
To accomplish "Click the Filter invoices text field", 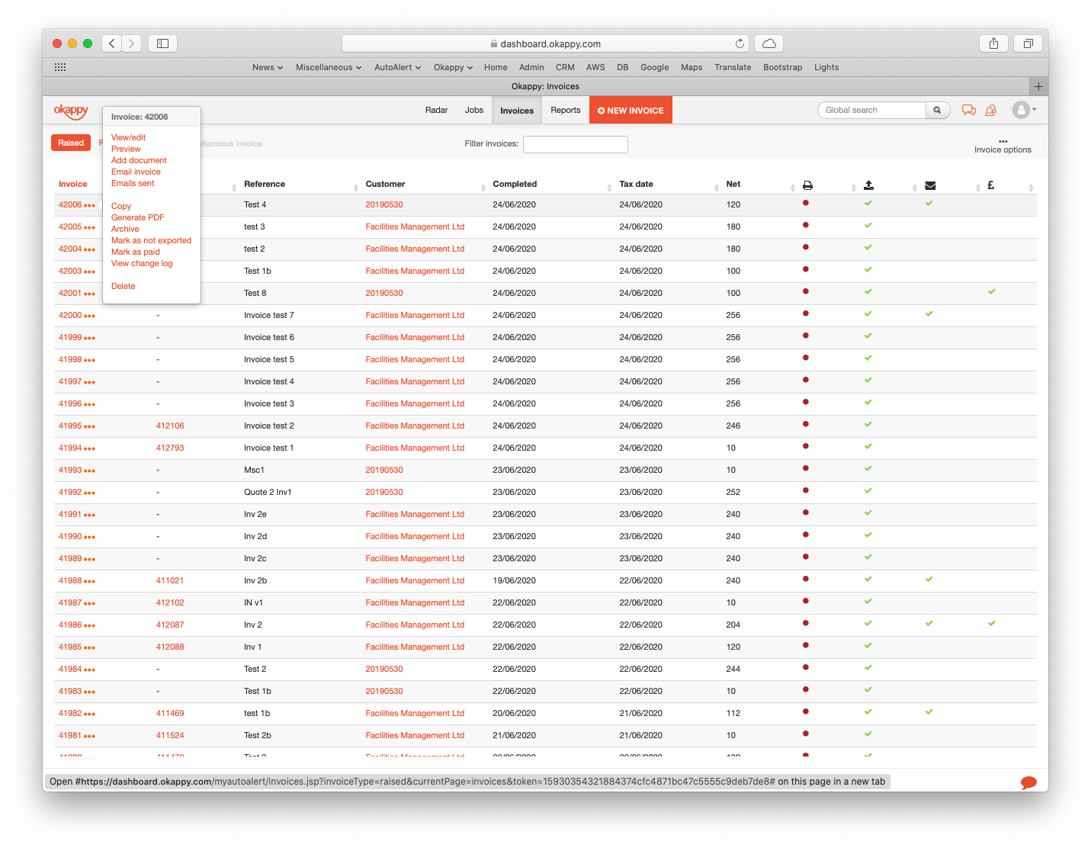I will 576,144.
